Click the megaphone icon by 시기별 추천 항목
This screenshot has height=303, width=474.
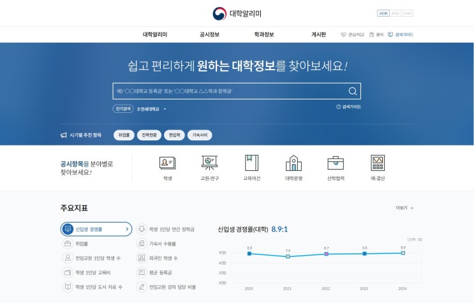64,135
